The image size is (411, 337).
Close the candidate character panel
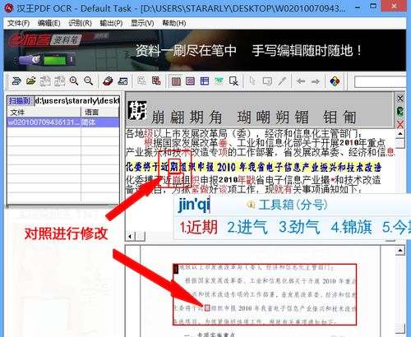[400, 99]
